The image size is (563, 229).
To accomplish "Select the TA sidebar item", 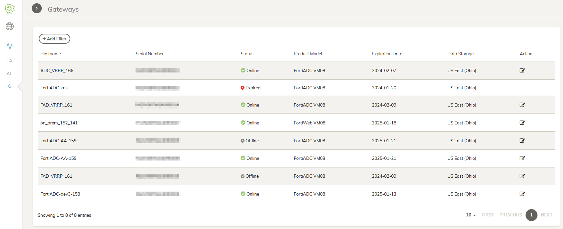I will coord(9,61).
